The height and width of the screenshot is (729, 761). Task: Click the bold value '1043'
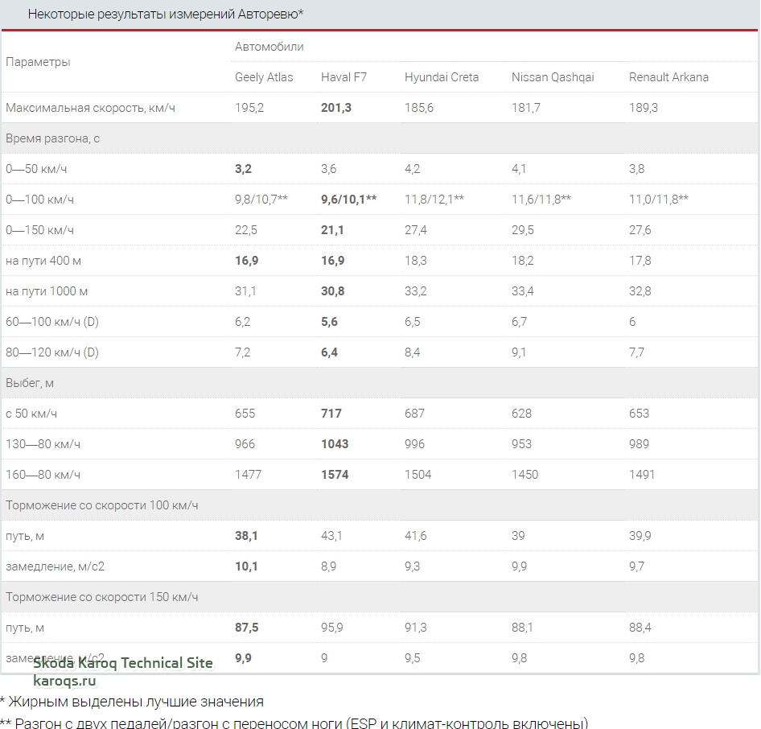[335, 444]
